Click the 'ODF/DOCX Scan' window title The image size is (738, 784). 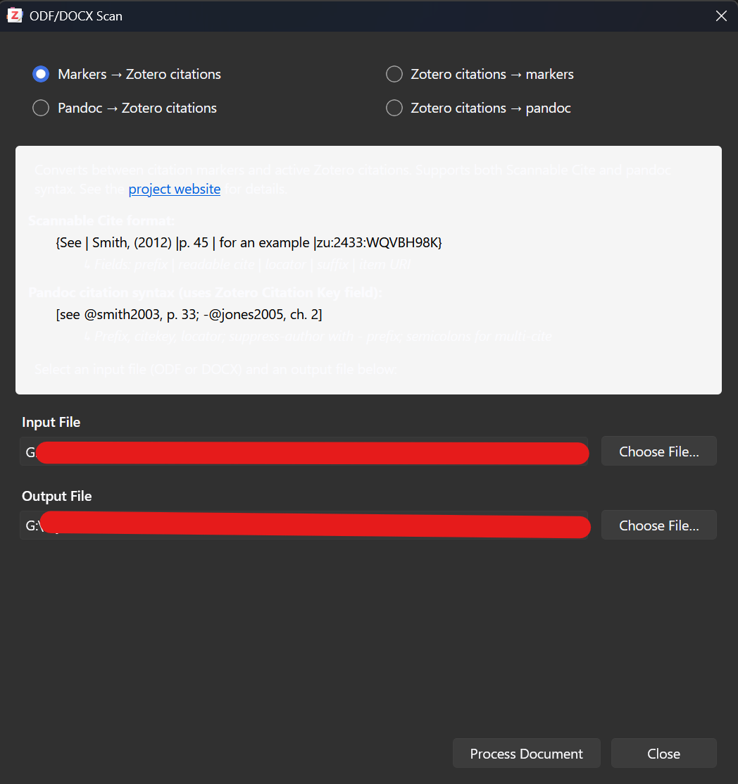pyautogui.click(x=76, y=16)
